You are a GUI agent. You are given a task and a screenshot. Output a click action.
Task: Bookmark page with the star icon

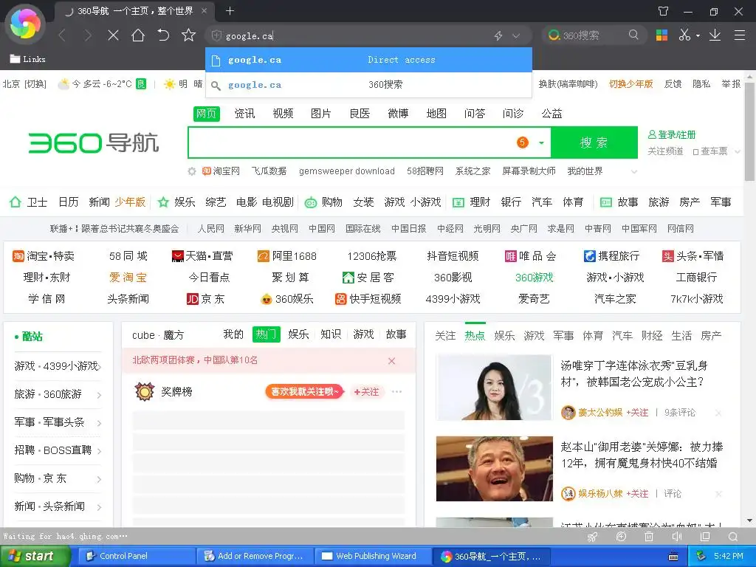(188, 35)
